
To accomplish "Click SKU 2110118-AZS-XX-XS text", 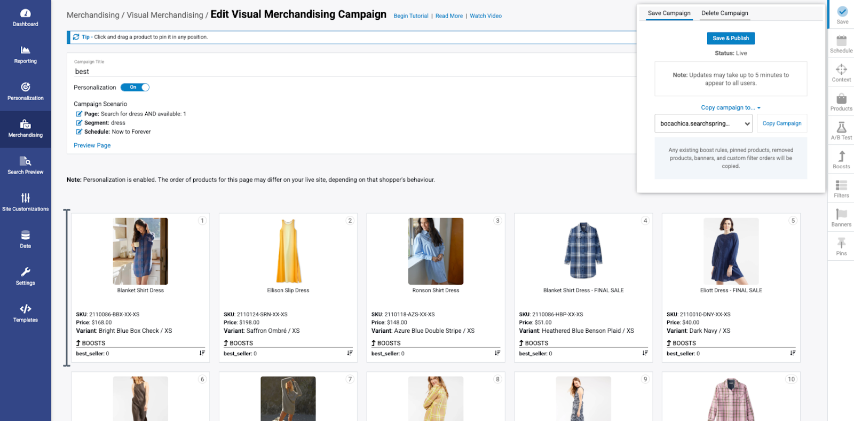I will click(x=403, y=314).
